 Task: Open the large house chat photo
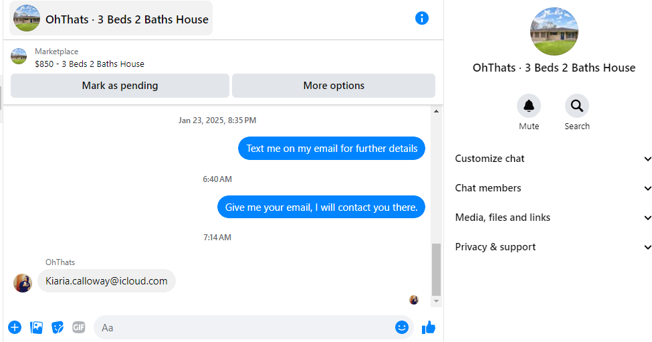[554, 31]
